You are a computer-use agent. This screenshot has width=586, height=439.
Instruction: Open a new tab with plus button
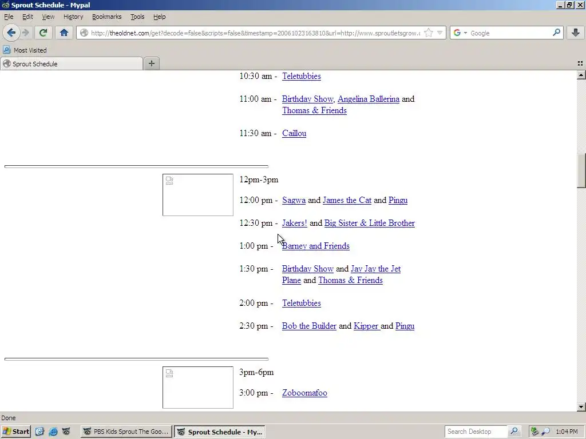(x=151, y=63)
